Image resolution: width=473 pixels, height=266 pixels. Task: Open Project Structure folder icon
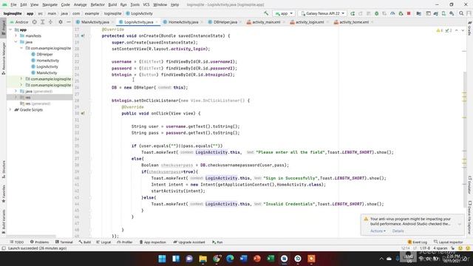tap(419, 13)
